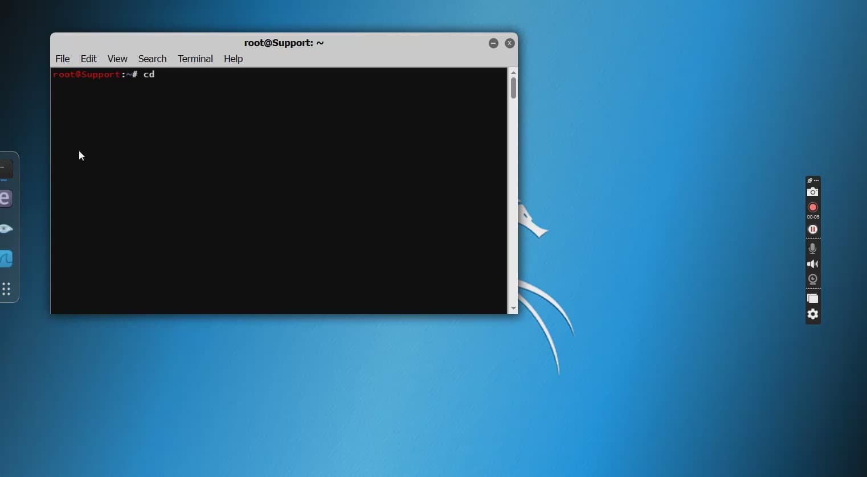The height and width of the screenshot is (477, 867).
Task: Toggle the webcam in the recorder bar
Action: (813, 279)
